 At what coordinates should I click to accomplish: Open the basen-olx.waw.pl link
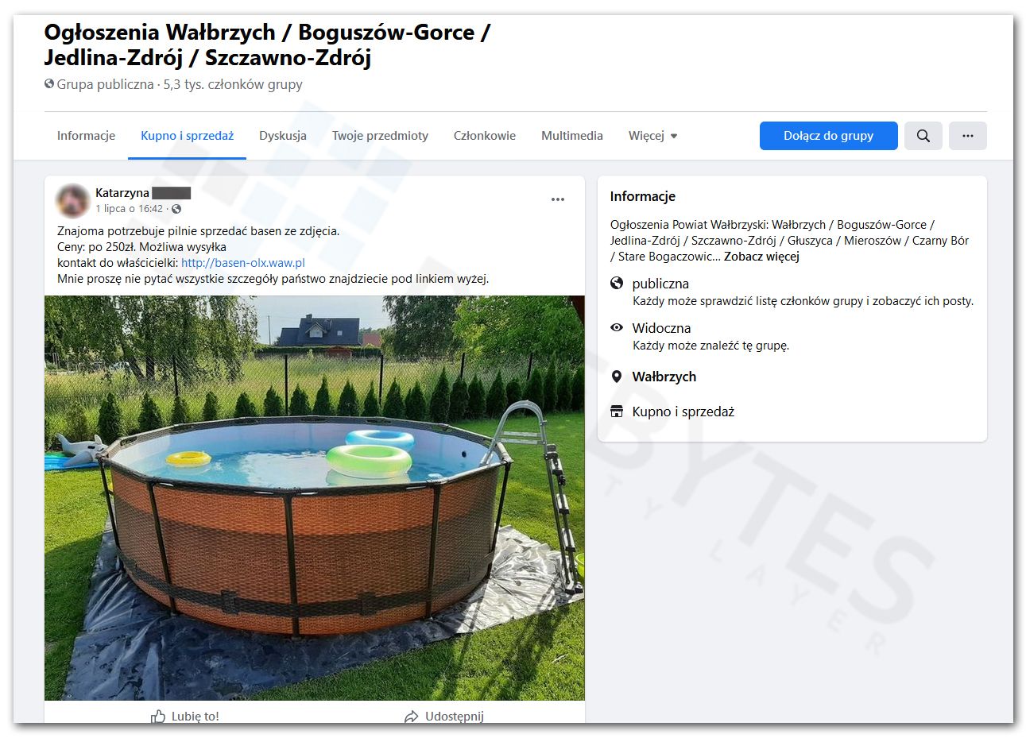click(243, 263)
